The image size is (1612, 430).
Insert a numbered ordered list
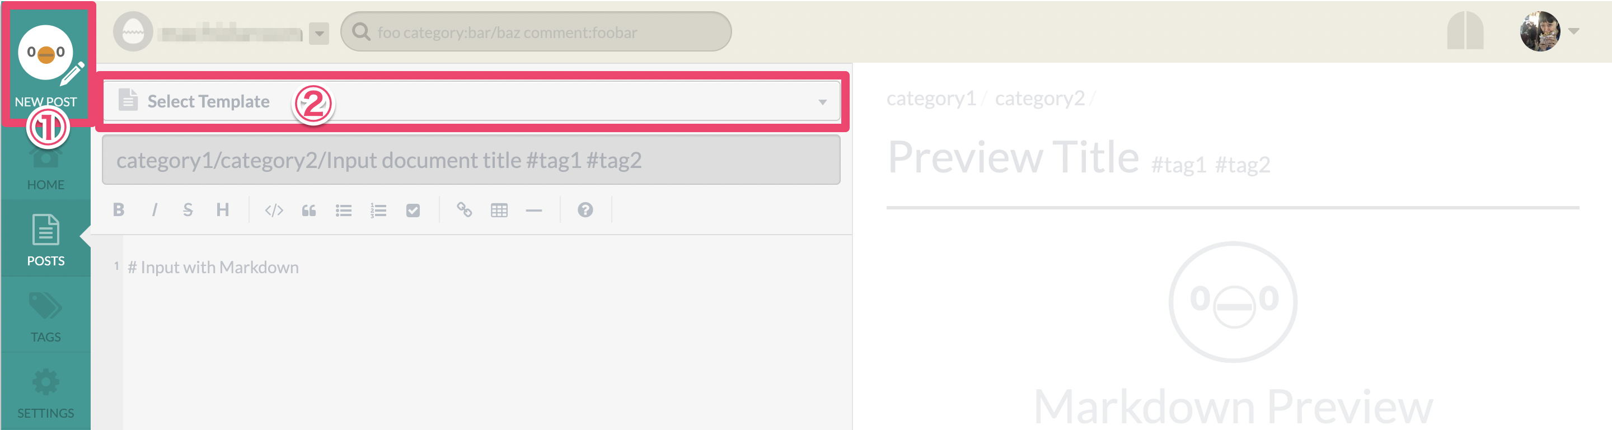[x=378, y=211]
